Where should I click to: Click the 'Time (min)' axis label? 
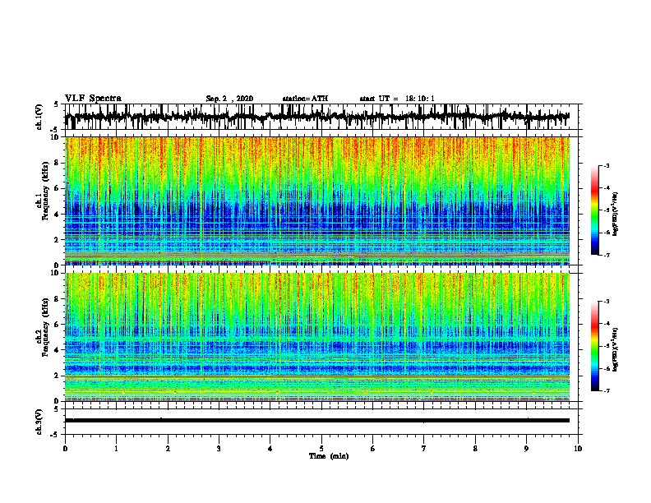(329, 456)
